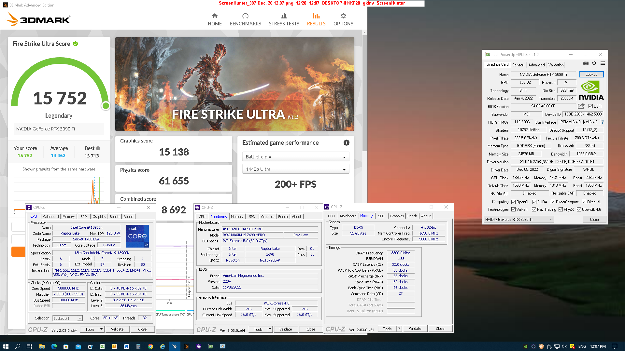Toggle DirectCompute checkbox

point(553,202)
